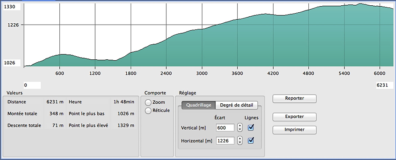Click the Reporter button
The width and height of the screenshot is (396, 160).
294,98
